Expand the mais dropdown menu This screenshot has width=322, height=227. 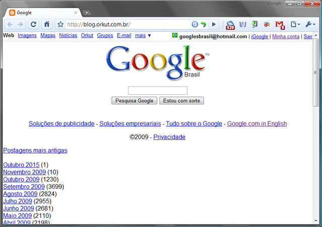(x=143, y=36)
